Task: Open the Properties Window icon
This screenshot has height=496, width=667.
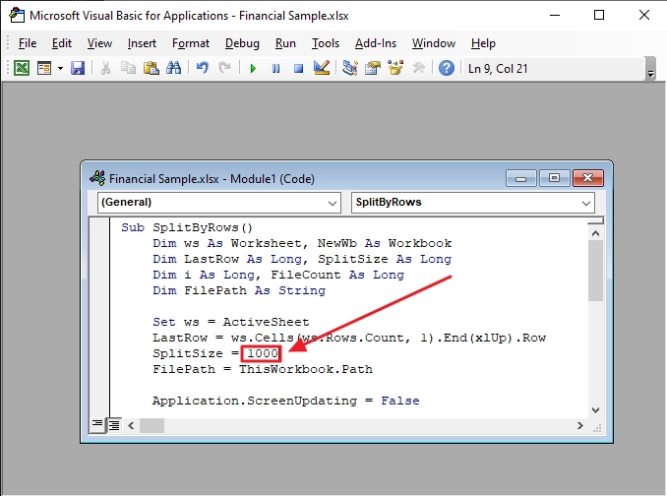Action: pos(373,68)
